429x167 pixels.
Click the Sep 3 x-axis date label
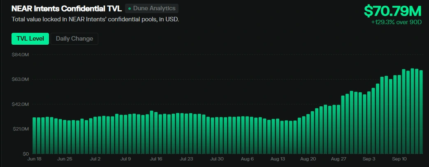[x=369, y=159]
